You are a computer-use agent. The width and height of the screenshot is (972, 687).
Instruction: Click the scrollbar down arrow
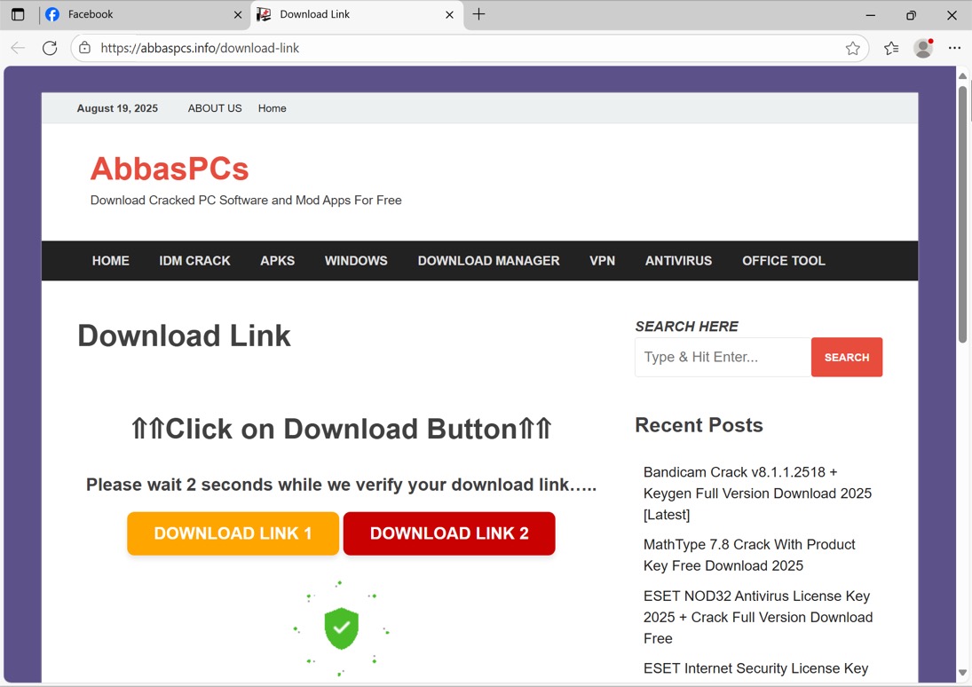coord(962,673)
